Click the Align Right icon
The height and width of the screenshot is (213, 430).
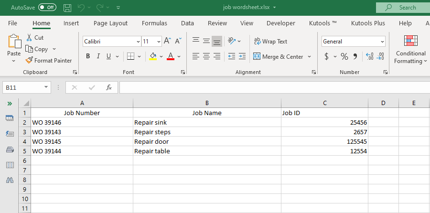217,56
